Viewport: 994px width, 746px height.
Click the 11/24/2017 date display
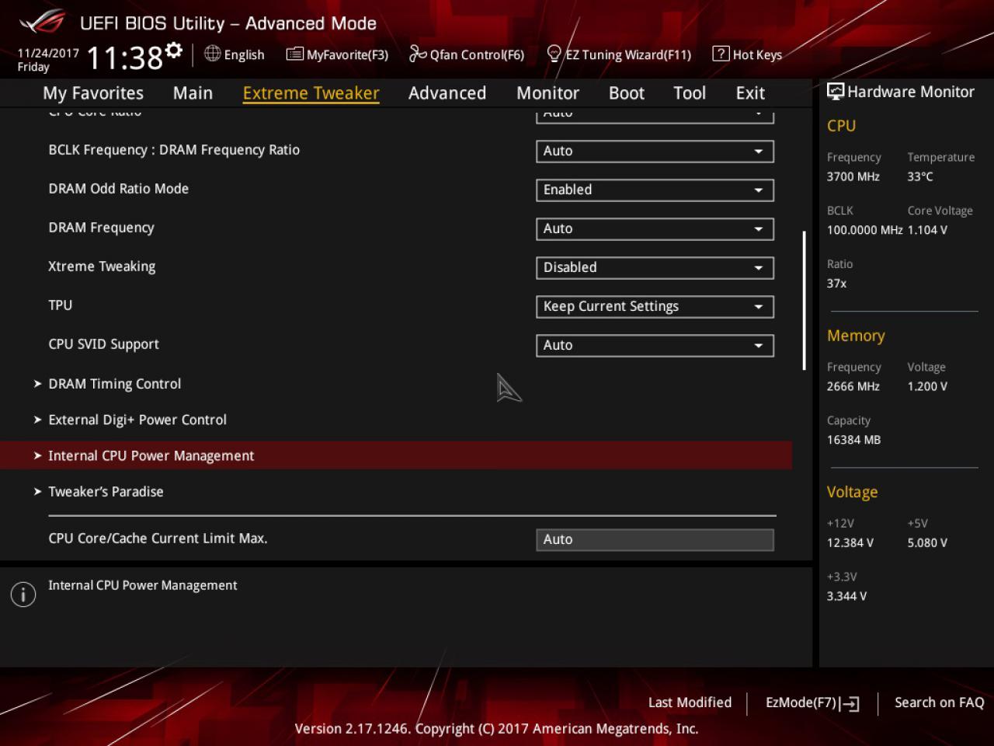point(48,53)
